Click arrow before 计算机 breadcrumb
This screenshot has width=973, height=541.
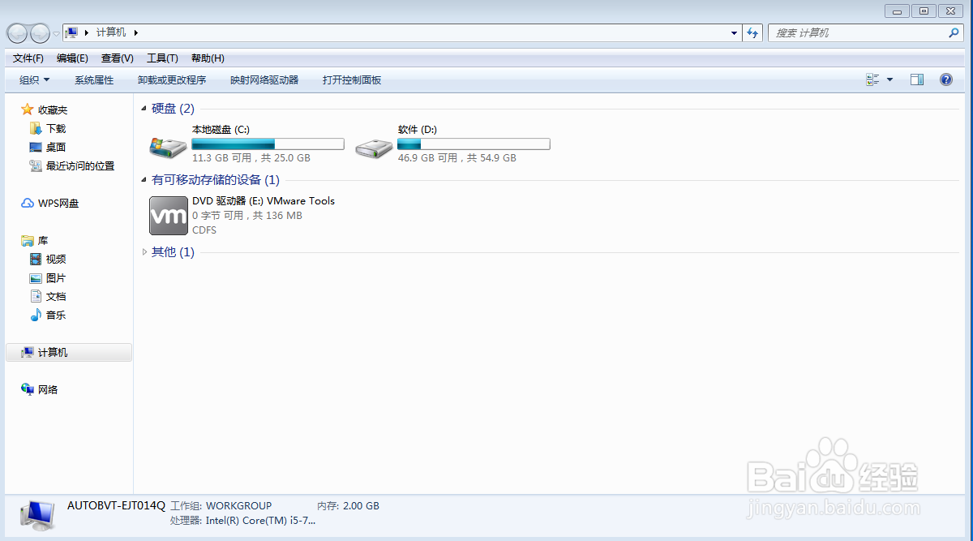[x=86, y=32]
